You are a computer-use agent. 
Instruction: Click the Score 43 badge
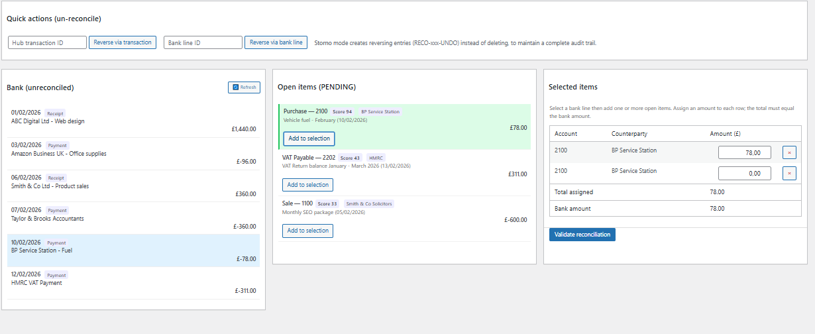click(351, 158)
